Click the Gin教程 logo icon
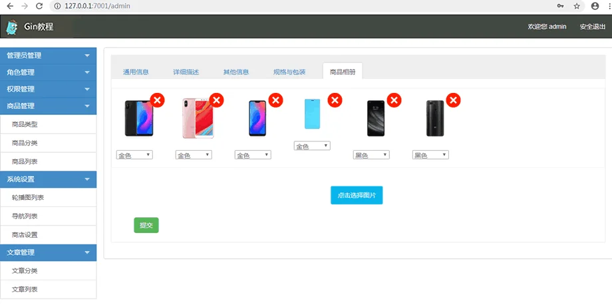This screenshot has width=612, height=304. 12,27
